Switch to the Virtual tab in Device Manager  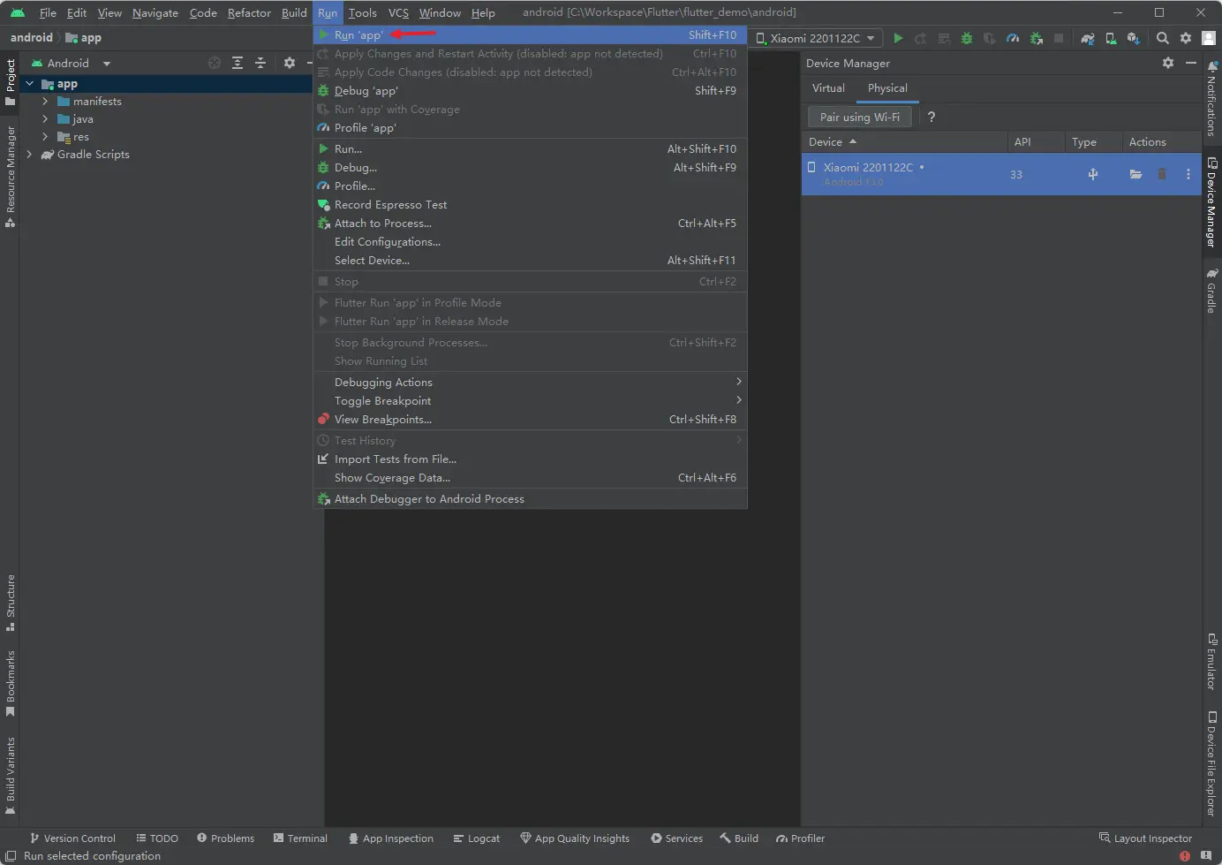pos(828,88)
